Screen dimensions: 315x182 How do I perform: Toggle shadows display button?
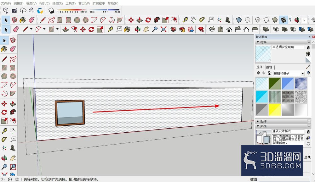[51, 11]
